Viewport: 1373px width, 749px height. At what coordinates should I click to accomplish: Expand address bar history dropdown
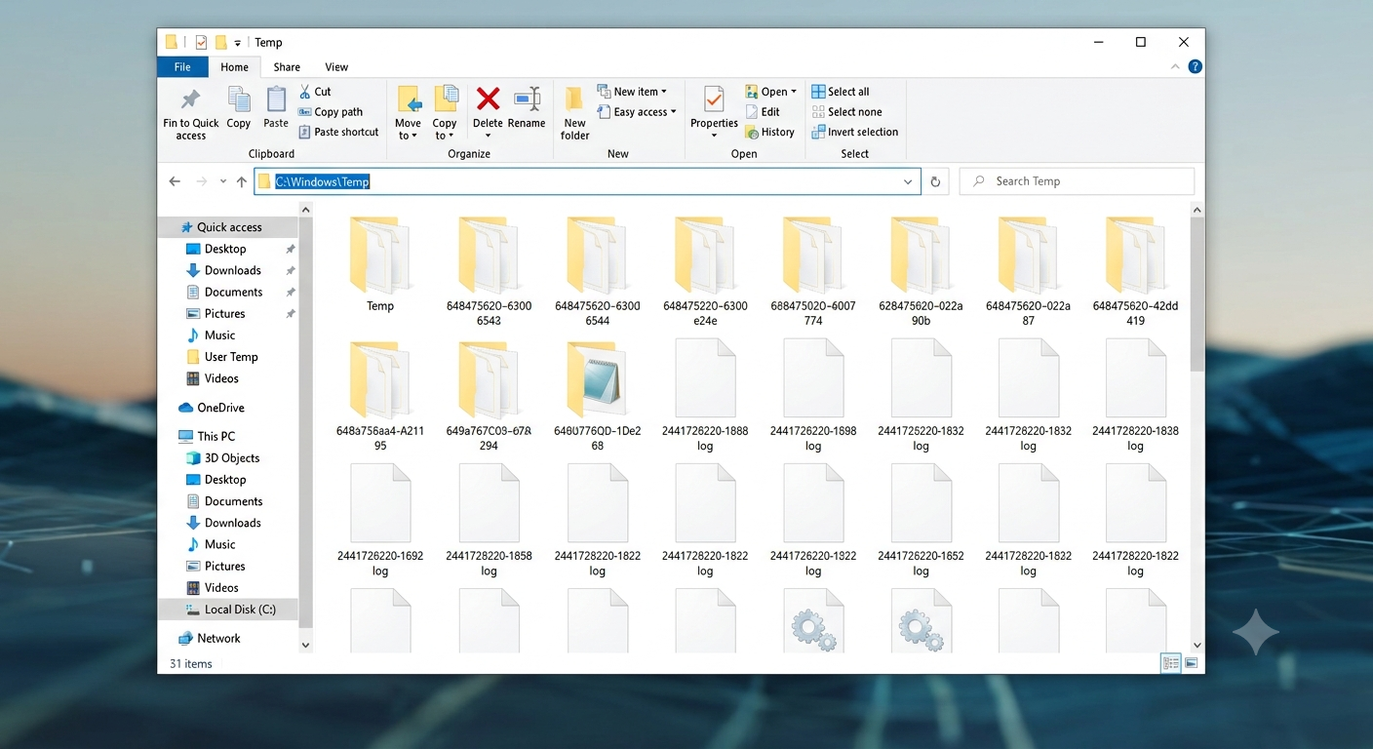tap(908, 181)
